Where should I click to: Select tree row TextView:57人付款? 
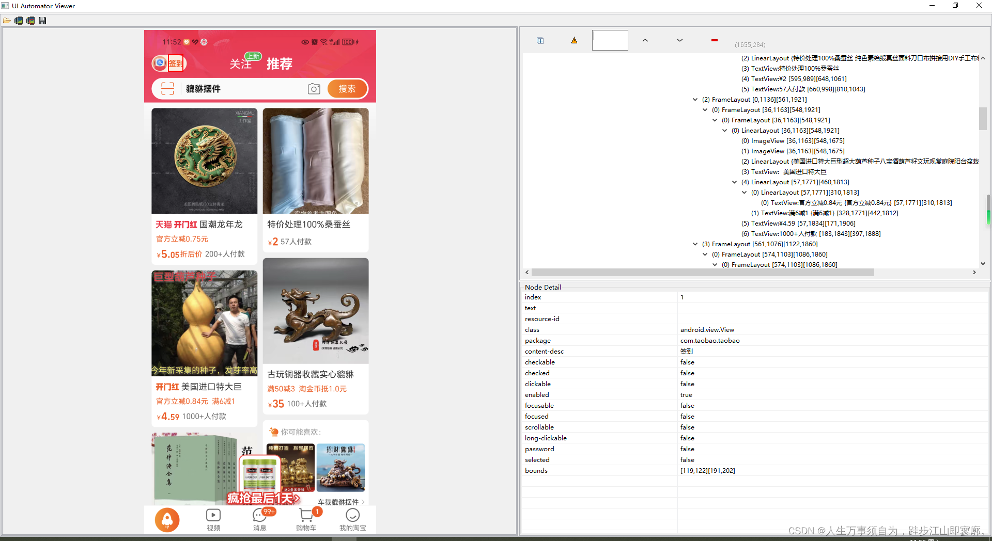pos(803,89)
